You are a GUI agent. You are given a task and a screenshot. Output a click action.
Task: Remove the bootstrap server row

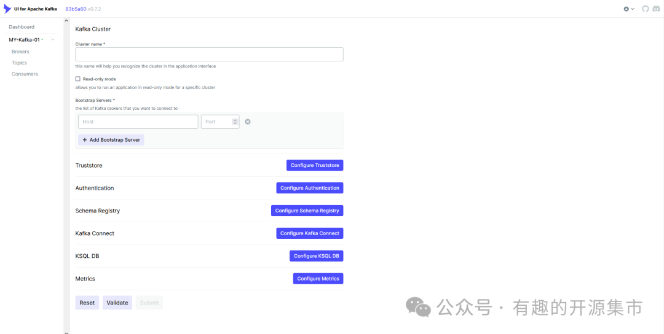[248, 122]
